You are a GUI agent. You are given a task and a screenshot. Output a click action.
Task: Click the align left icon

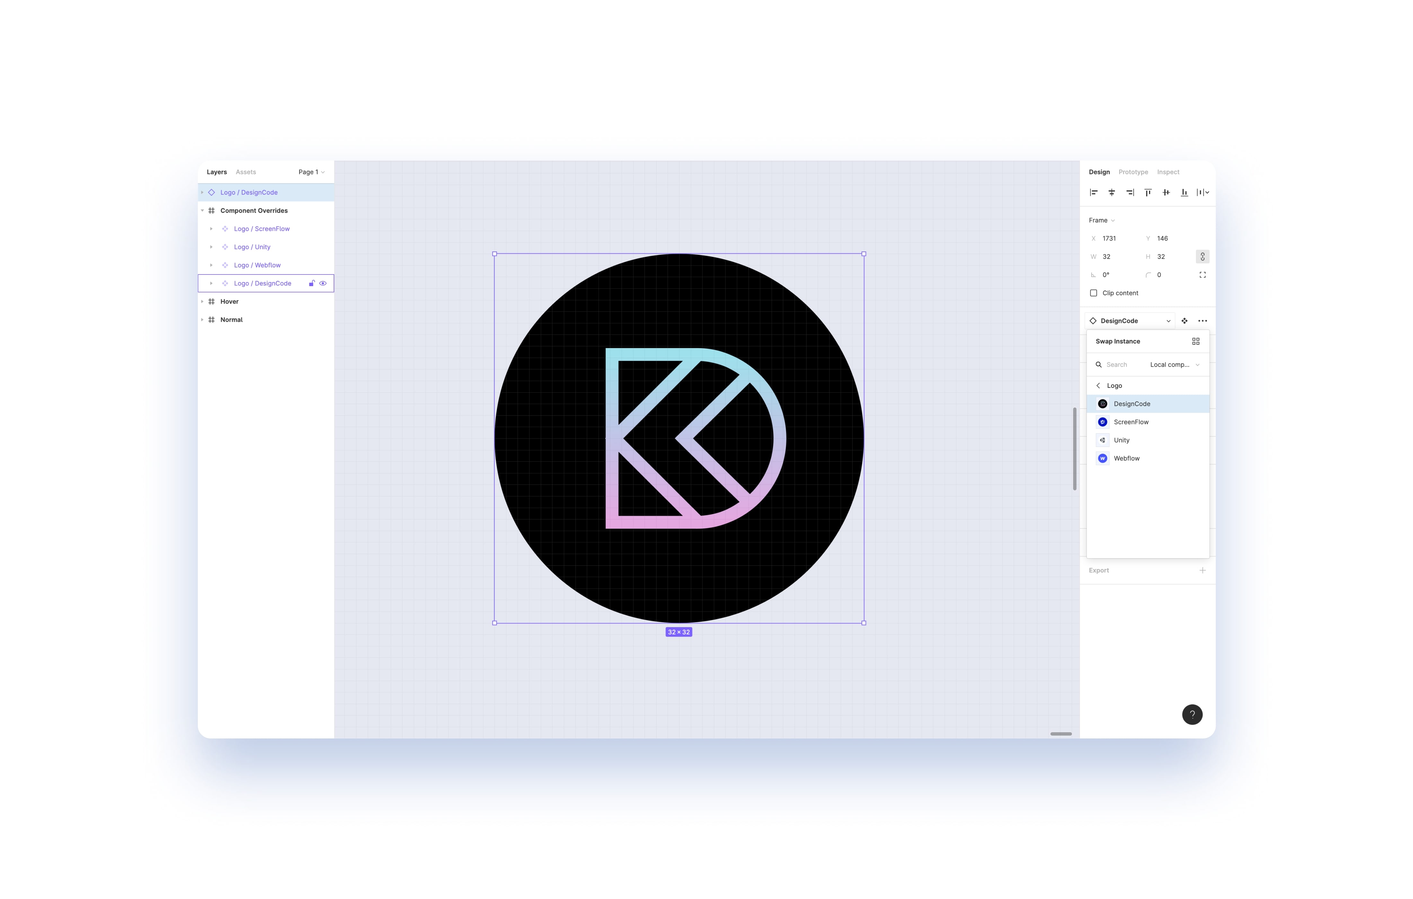tap(1093, 192)
